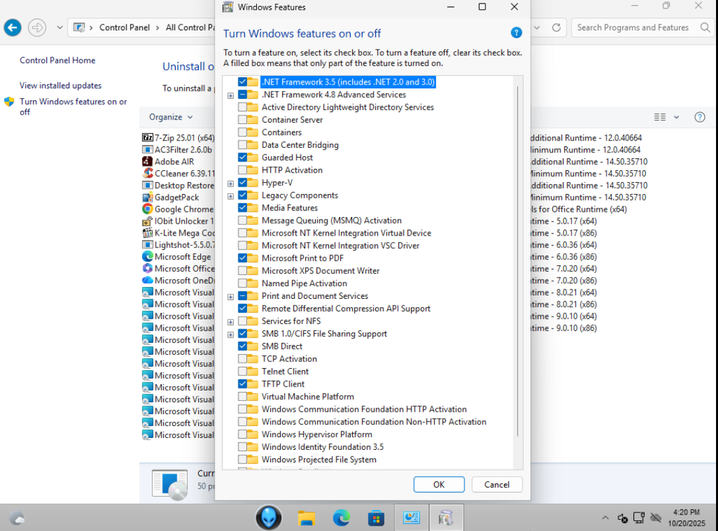Disable Microsoft Print to PDF checkbox

pyautogui.click(x=242, y=258)
